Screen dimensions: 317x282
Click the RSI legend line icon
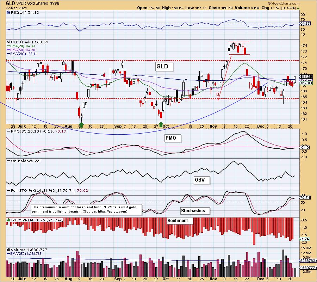click(x=8, y=12)
